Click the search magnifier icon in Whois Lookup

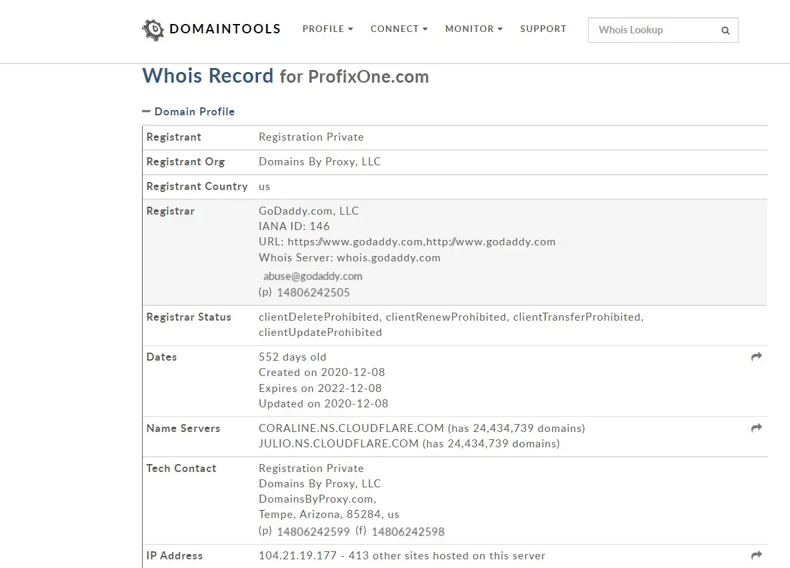pyautogui.click(x=725, y=30)
